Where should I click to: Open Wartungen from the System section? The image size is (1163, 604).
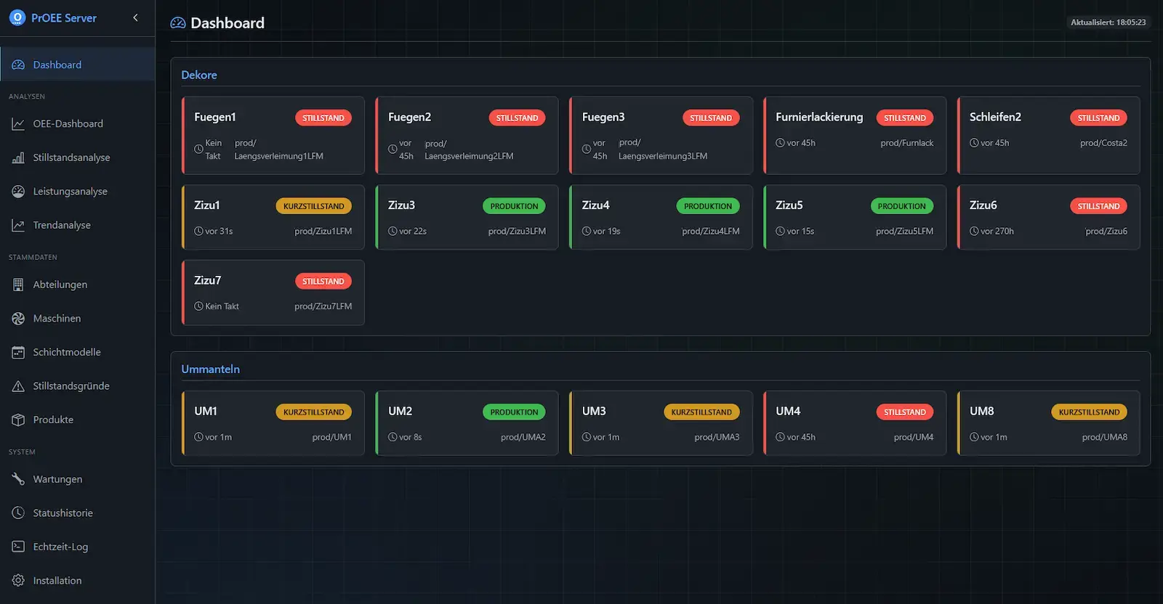(x=78, y=479)
